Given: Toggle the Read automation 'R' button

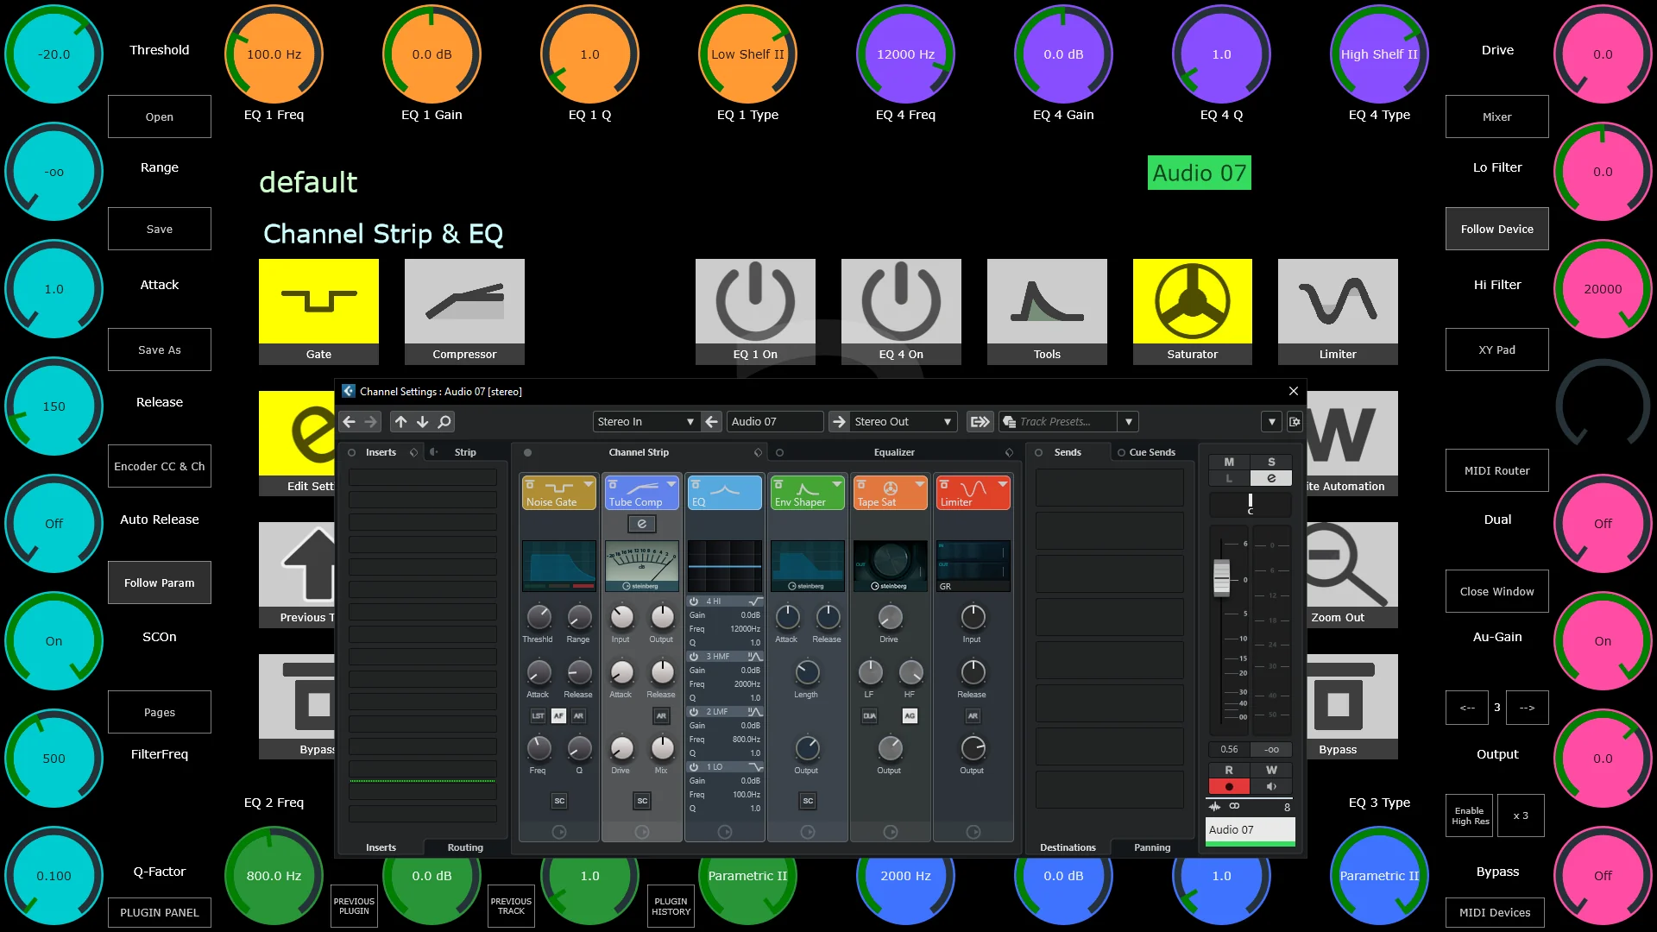Looking at the screenshot, I should [x=1229, y=770].
